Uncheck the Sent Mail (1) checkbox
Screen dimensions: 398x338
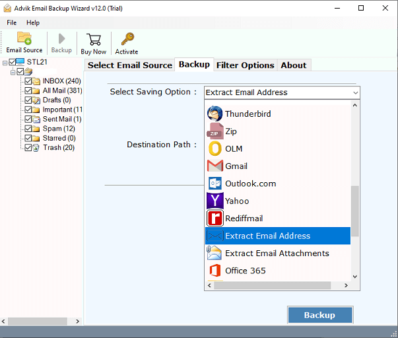coord(28,119)
